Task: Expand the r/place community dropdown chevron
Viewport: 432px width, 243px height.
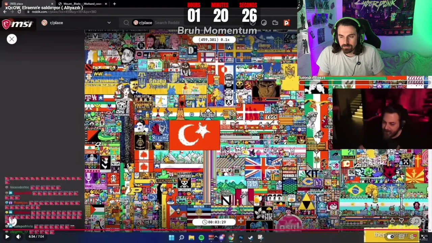Action: click(x=109, y=23)
